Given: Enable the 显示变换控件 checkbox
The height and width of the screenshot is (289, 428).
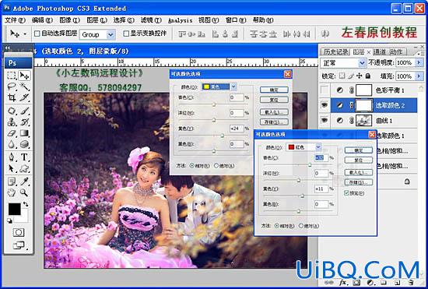Looking at the screenshot, I should [x=126, y=33].
